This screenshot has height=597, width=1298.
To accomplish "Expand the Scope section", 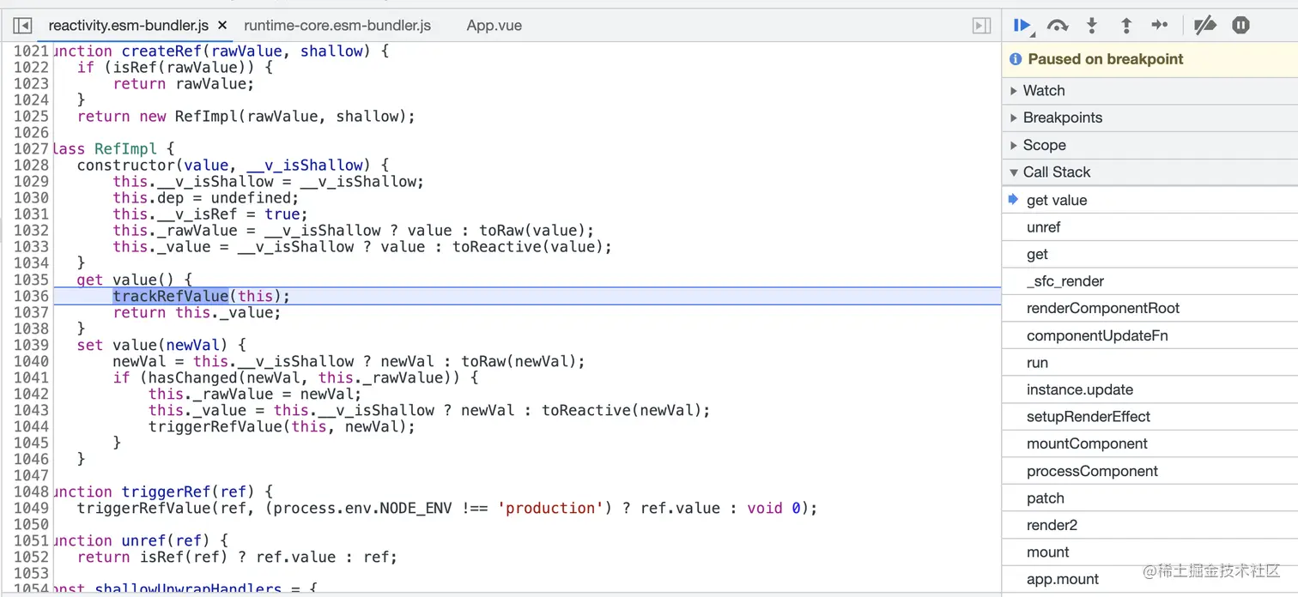I will [x=1044, y=146].
